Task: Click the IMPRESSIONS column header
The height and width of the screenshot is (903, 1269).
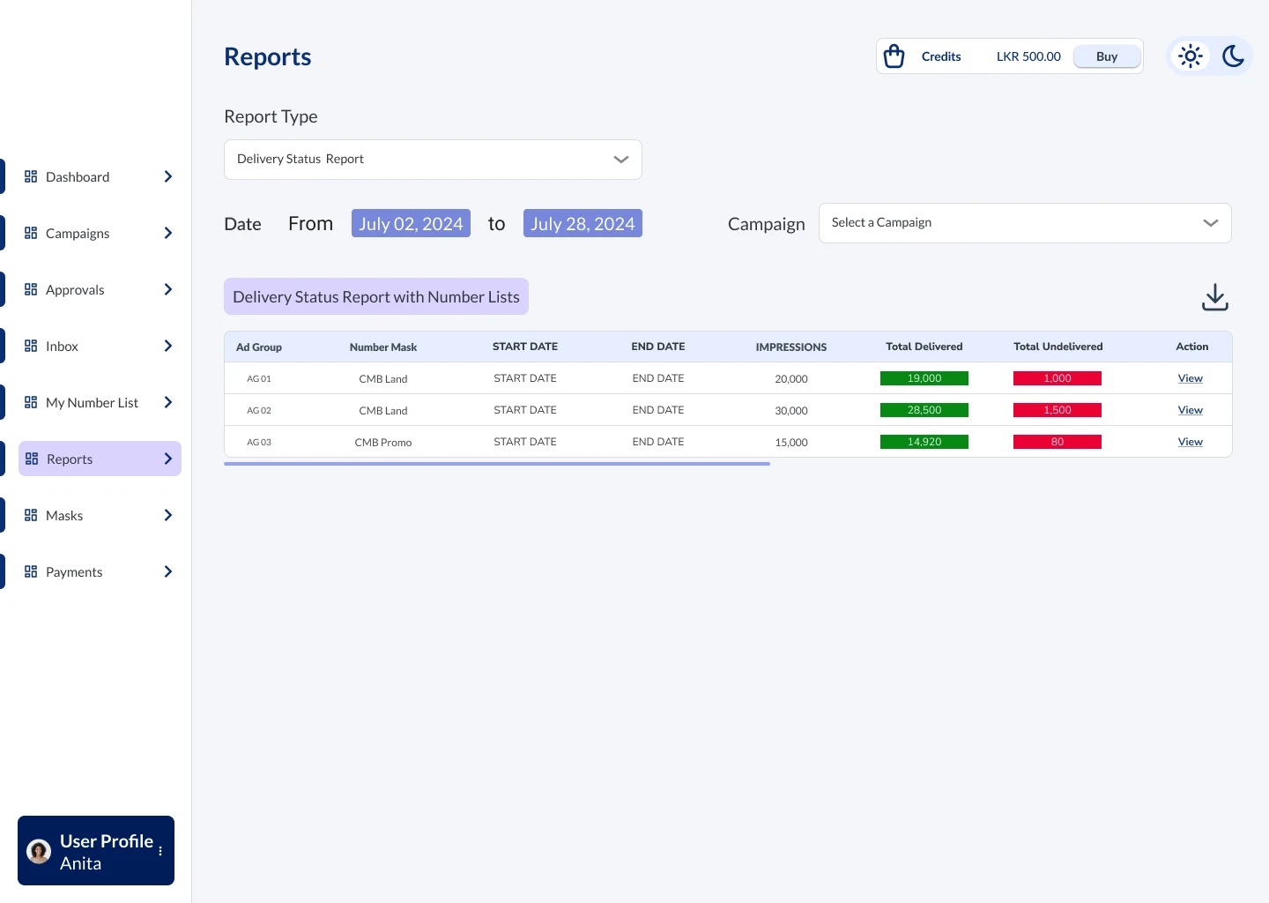Action: tap(791, 347)
